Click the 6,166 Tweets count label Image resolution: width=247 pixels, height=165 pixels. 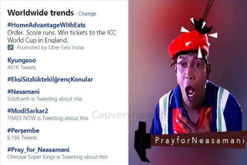(x=22, y=138)
